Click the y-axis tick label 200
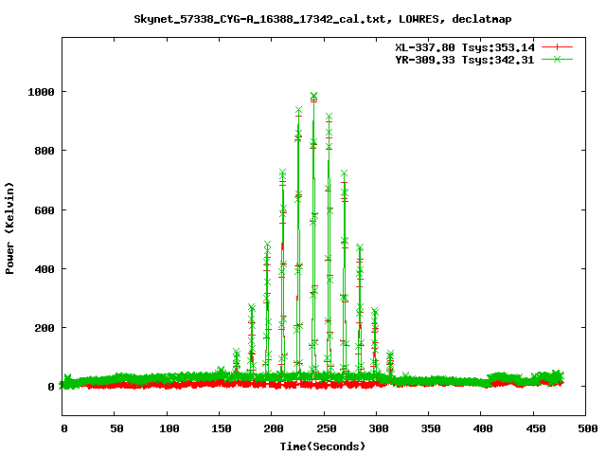This screenshot has width=606, height=455. (45, 328)
